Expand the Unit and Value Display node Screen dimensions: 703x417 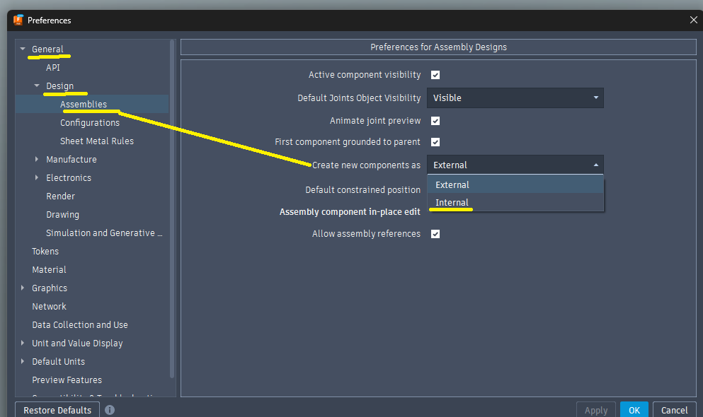(x=23, y=343)
